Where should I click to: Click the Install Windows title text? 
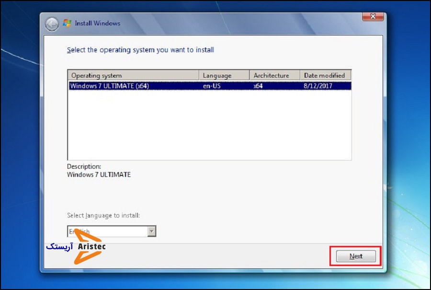coord(98,23)
